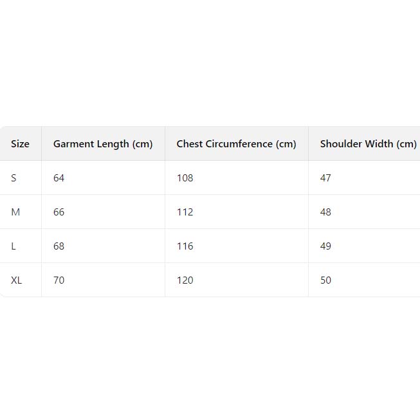Click the Shoulder Width (cm) header
This screenshot has height=420, width=420.
coord(368,144)
